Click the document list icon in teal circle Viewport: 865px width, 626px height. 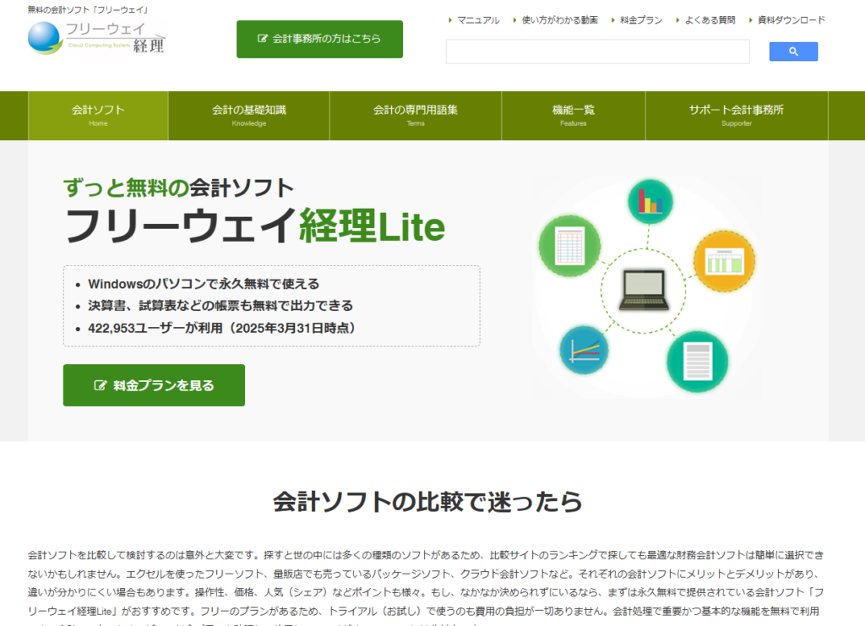tap(697, 362)
